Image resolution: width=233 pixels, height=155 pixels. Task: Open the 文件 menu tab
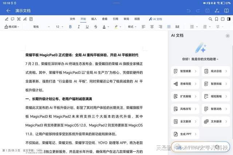[x=72, y=19]
